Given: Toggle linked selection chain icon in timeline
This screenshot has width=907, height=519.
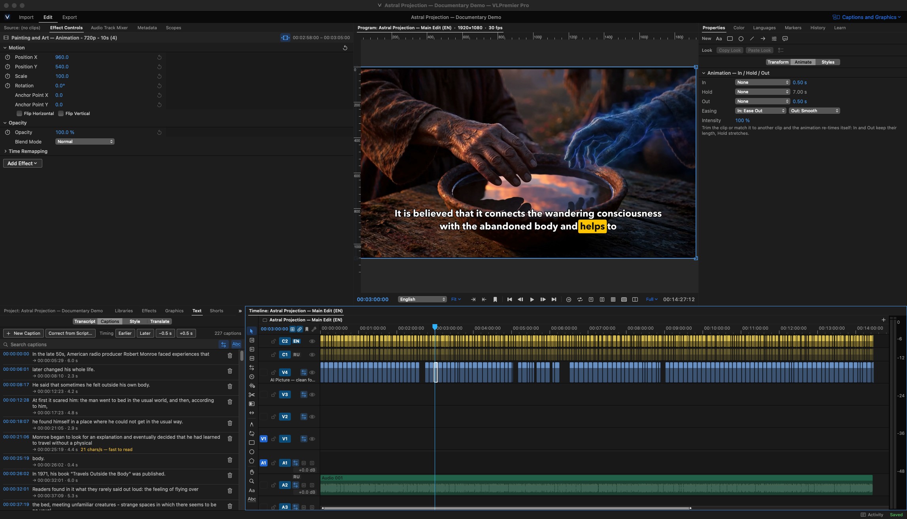Looking at the screenshot, I should point(300,329).
